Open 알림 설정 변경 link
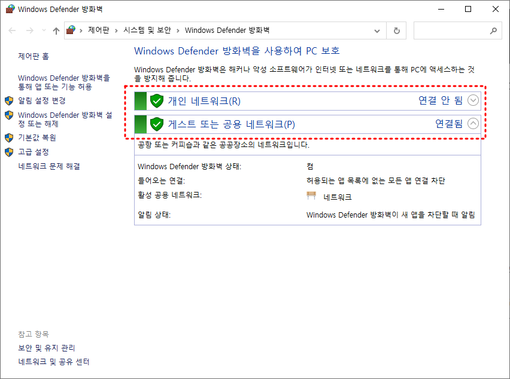This screenshot has width=510, height=379. pyautogui.click(x=42, y=100)
